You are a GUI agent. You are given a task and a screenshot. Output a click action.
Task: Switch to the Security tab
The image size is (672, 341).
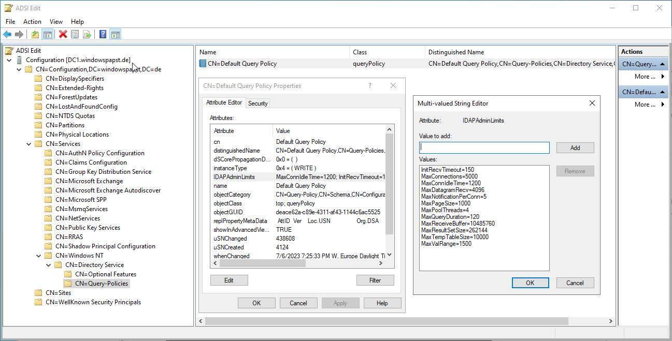click(x=258, y=103)
